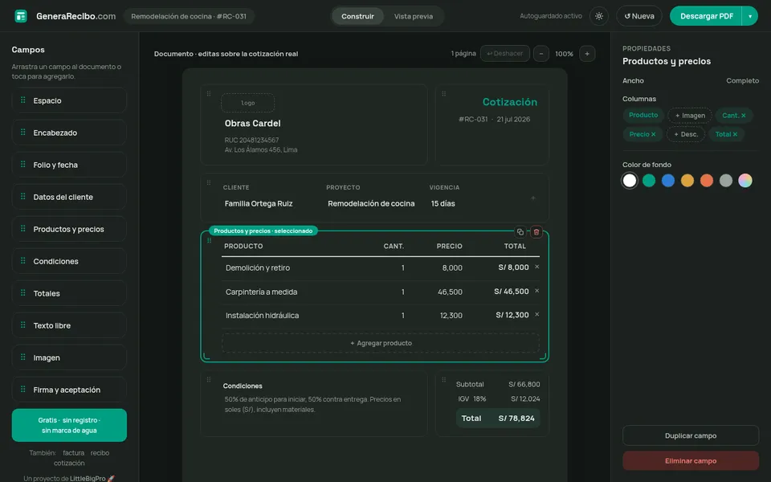Enable the Imagen column chip

coord(690,116)
